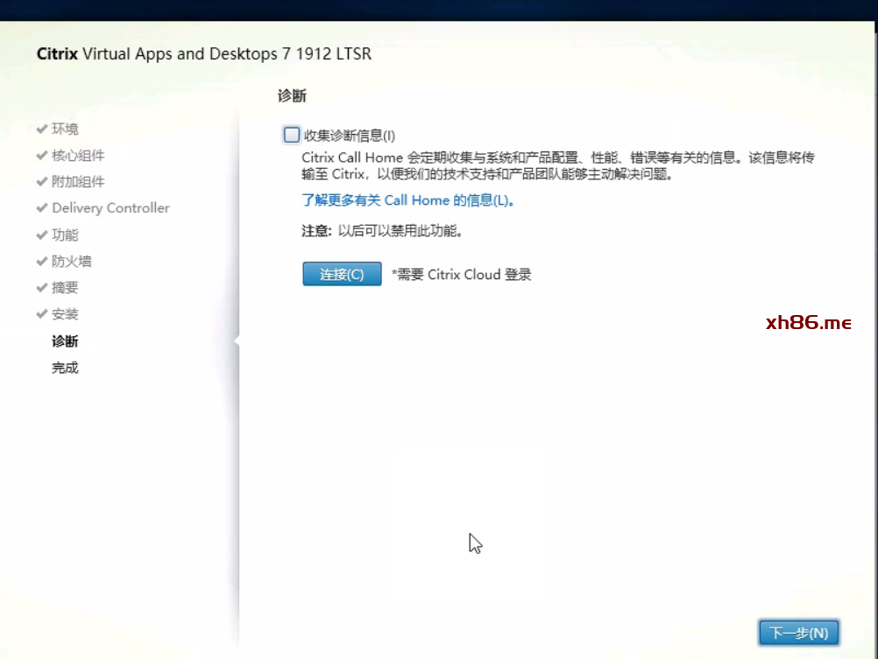Select the current 诊断 step in sidebar
This screenshot has height=659, width=878.
[65, 341]
